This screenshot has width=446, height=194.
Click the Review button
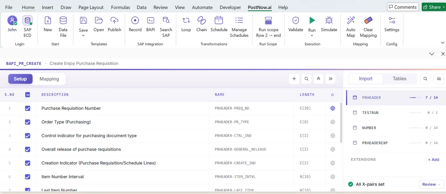tap(431, 184)
